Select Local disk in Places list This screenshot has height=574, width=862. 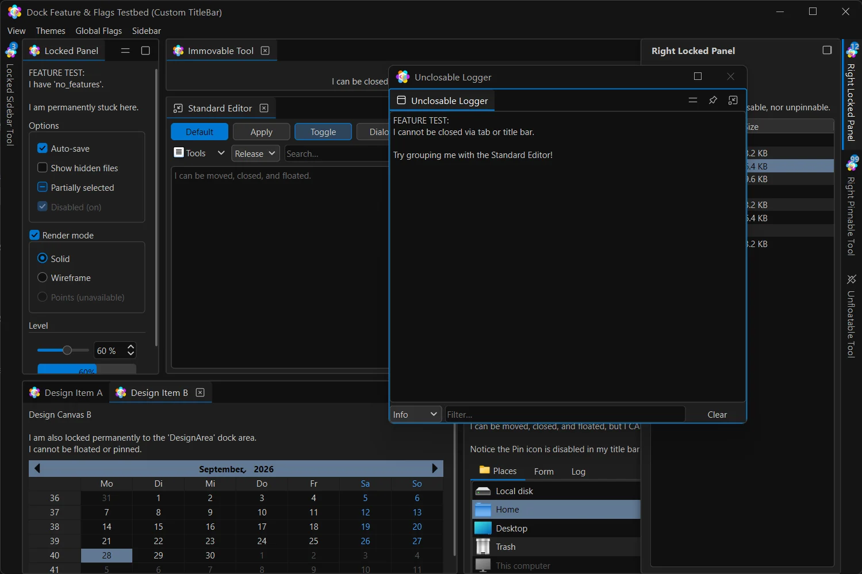[556, 491]
